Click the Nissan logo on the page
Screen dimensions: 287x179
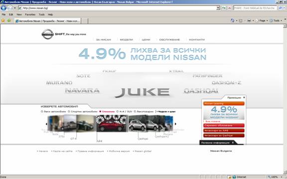tap(48, 34)
